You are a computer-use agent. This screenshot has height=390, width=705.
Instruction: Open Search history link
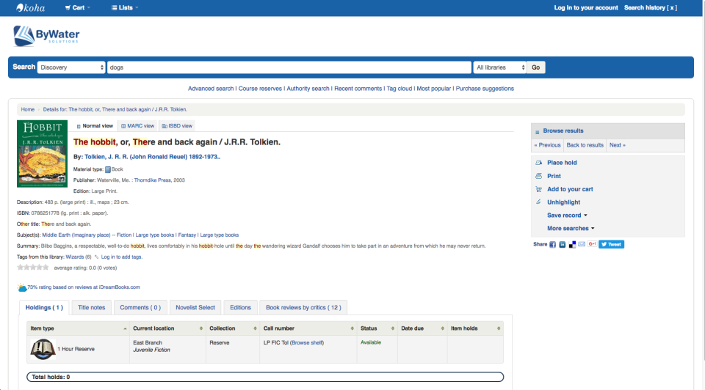tap(644, 7)
